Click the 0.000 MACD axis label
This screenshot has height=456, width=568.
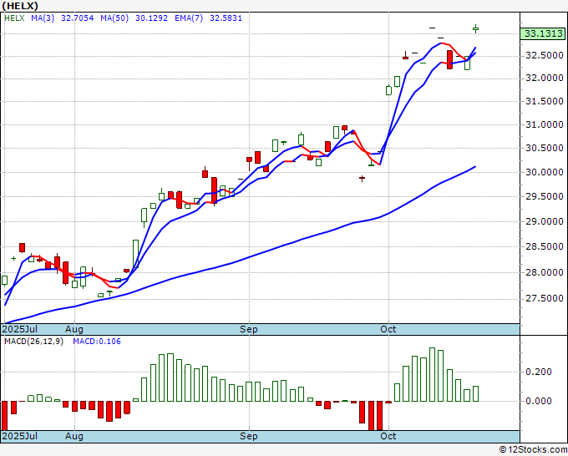pyautogui.click(x=539, y=401)
